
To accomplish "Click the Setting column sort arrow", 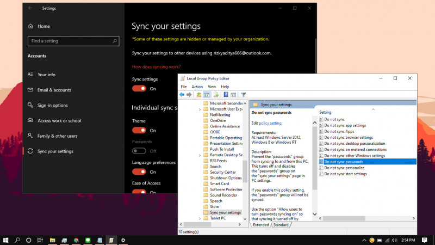I will [x=374, y=109].
